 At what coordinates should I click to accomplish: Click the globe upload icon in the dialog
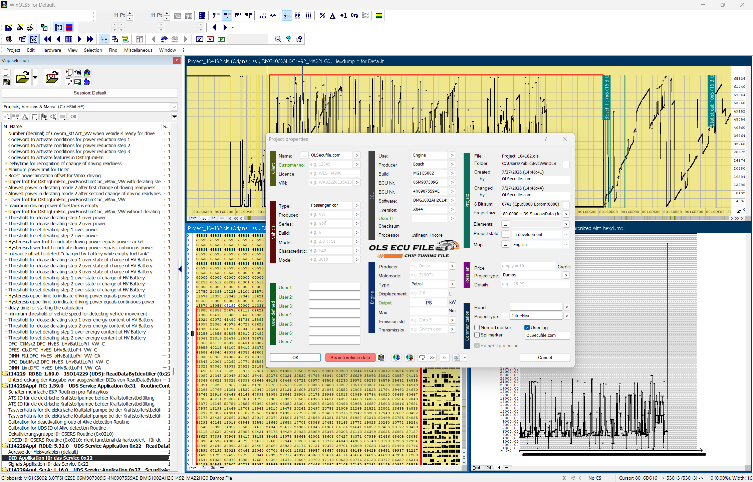[x=410, y=357]
